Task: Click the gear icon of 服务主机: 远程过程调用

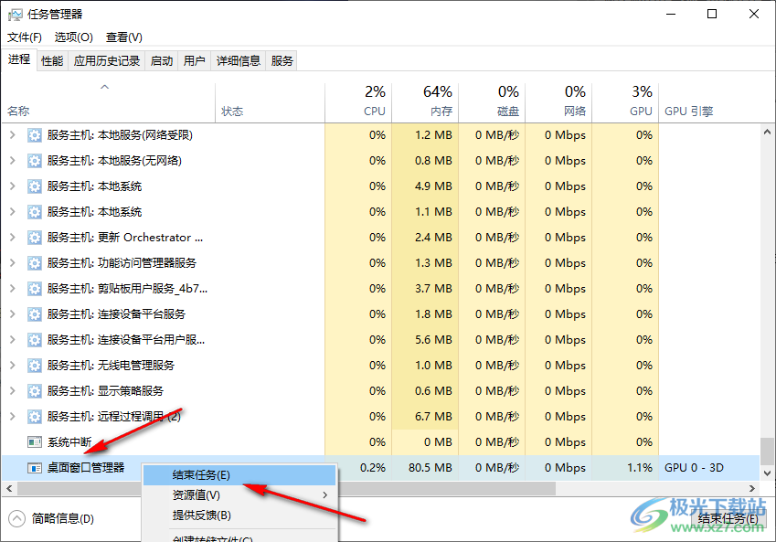Action: coord(34,417)
